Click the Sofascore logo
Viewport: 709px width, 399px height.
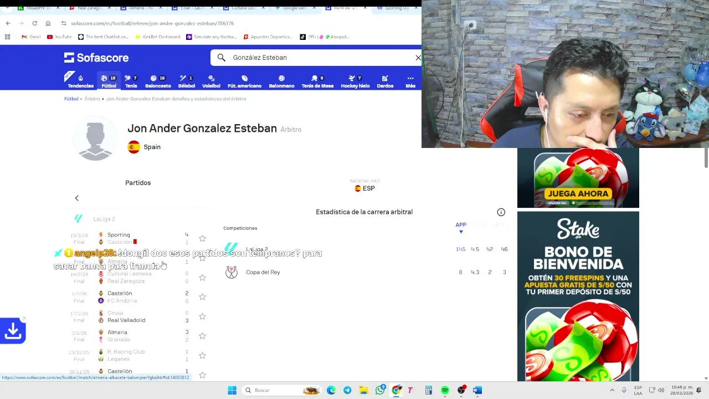(x=96, y=58)
